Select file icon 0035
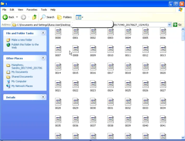The height and width of the screenshot is (141, 185). pos(58,119)
